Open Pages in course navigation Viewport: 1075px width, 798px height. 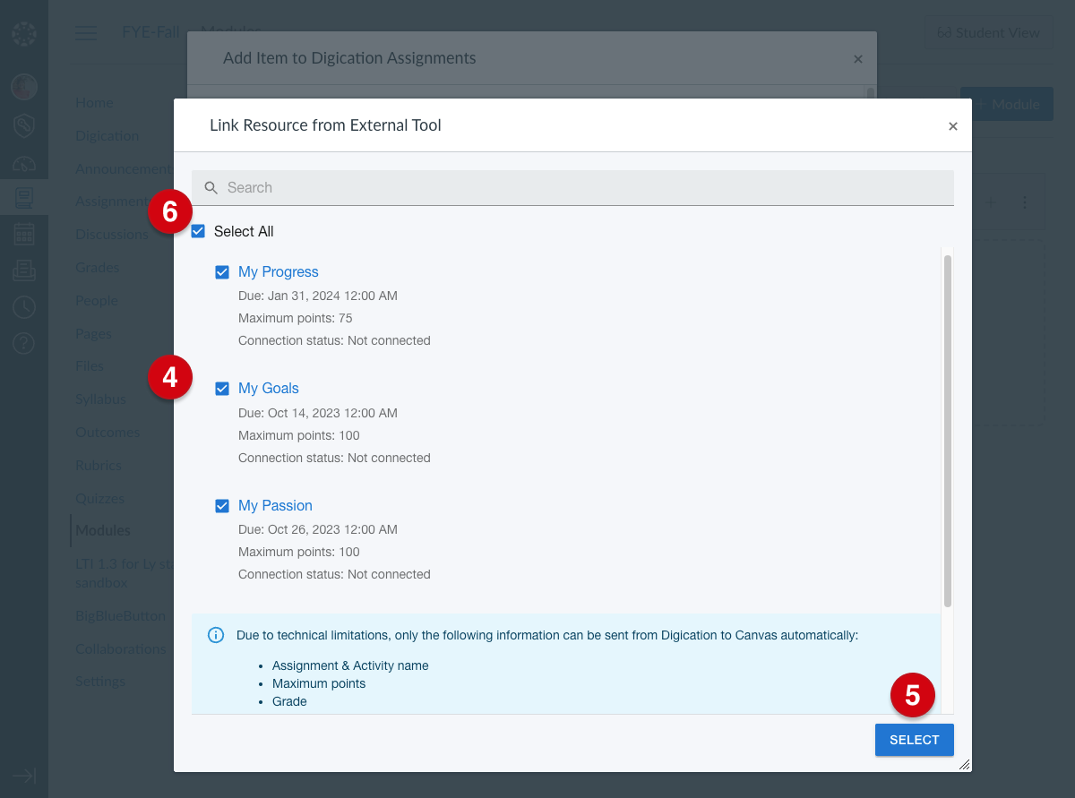(x=93, y=334)
